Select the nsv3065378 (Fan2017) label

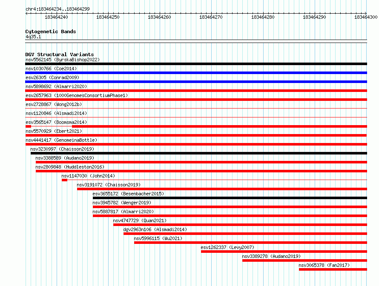pyautogui.click(x=324, y=265)
